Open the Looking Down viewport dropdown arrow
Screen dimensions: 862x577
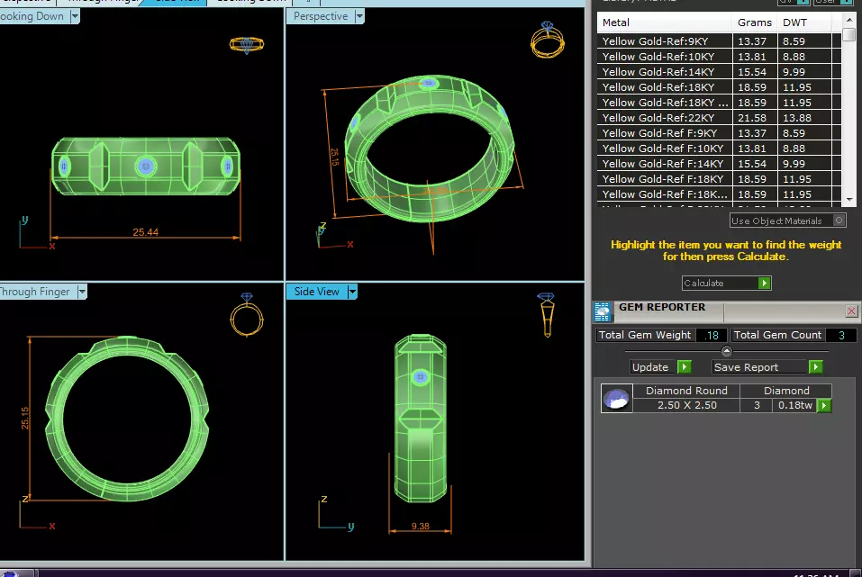pos(75,16)
